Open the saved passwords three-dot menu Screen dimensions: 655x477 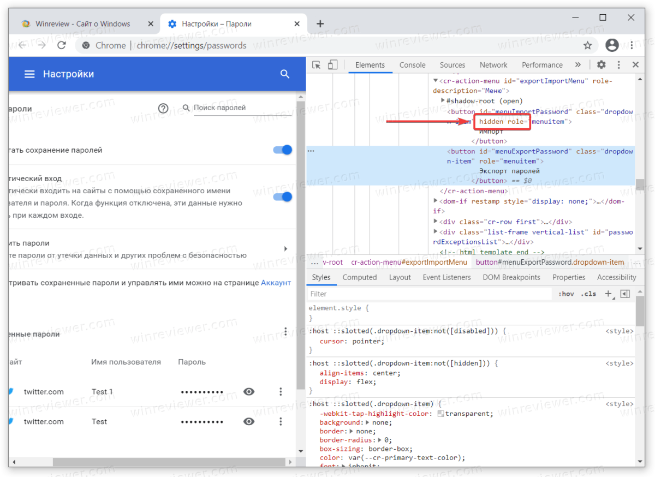click(285, 332)
